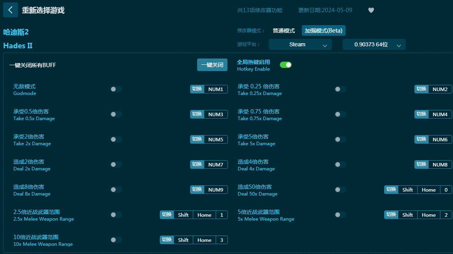This screenshot has height=254, width=453.
Task: Click the Hades II game title
Action: pos(18,46)
